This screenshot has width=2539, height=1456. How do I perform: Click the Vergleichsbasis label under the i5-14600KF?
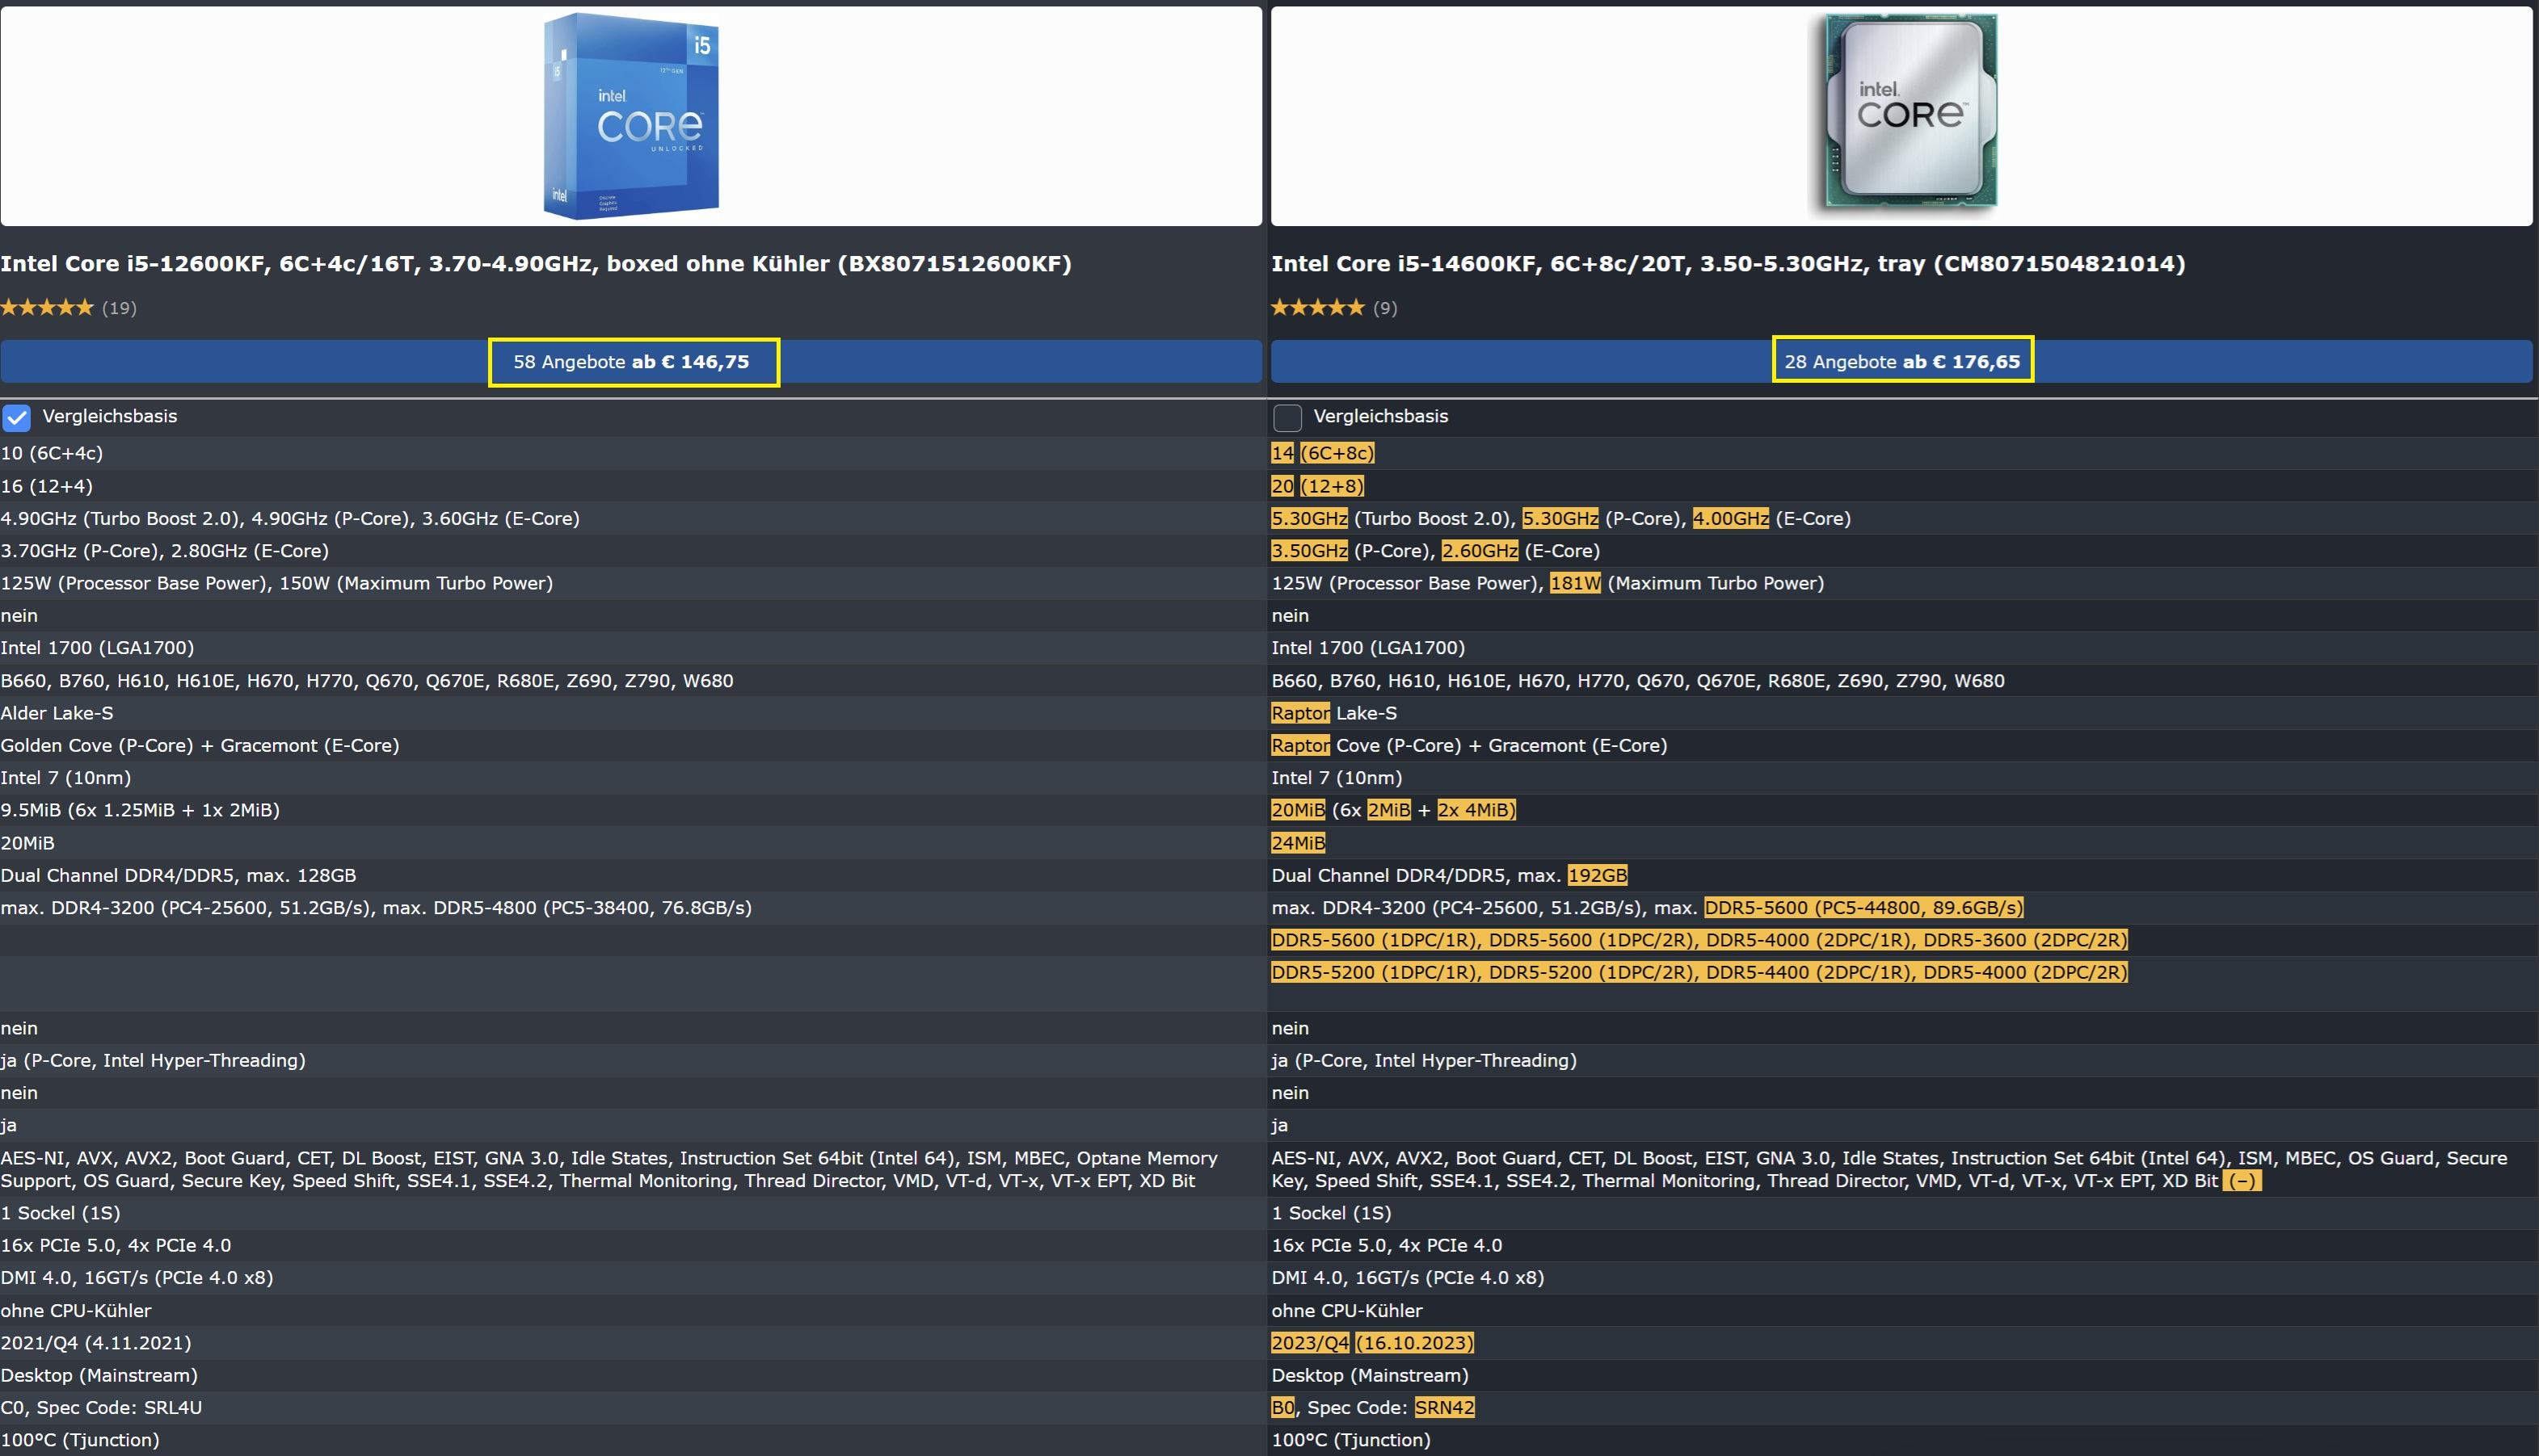click(x=1379, y=416)
